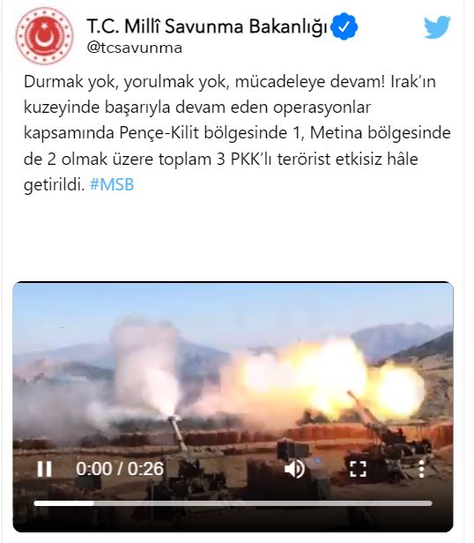Mute the video with the speaker icon
This screenshot has height=543, width=474.
pos(294,469)
